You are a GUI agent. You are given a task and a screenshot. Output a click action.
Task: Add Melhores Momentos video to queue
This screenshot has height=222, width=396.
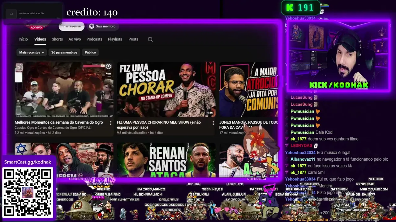(108, 75)
